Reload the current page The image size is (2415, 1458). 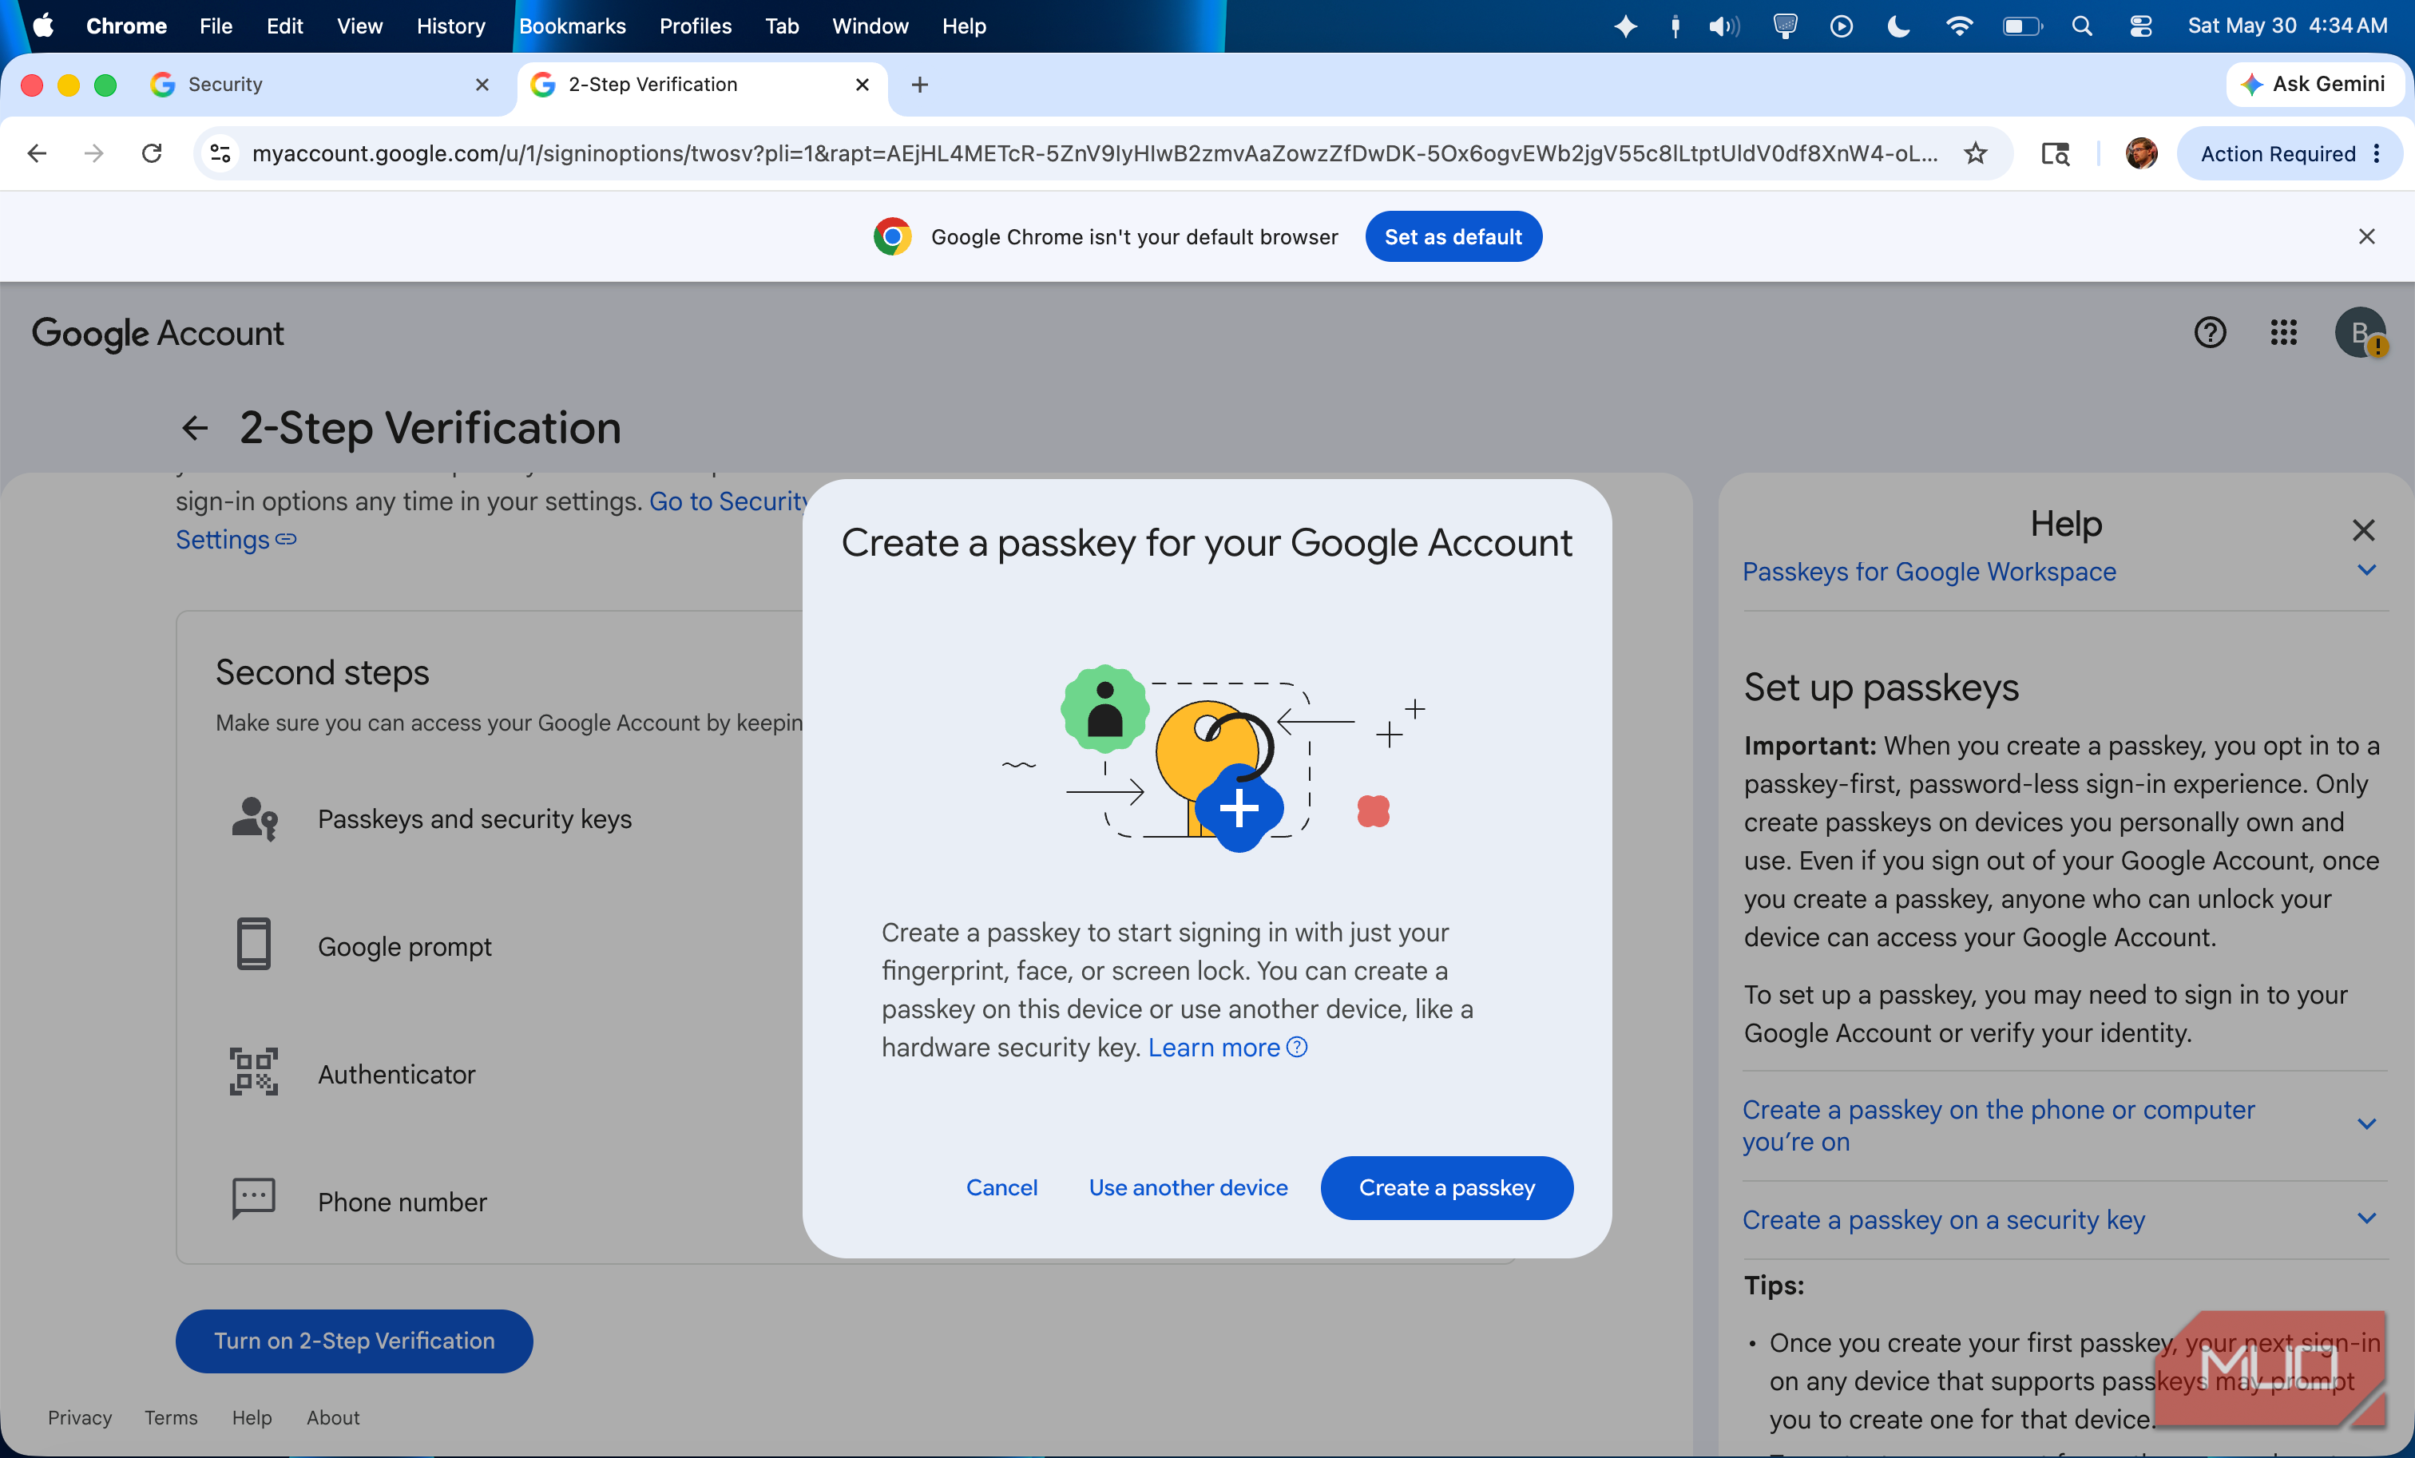click(152, 153)
